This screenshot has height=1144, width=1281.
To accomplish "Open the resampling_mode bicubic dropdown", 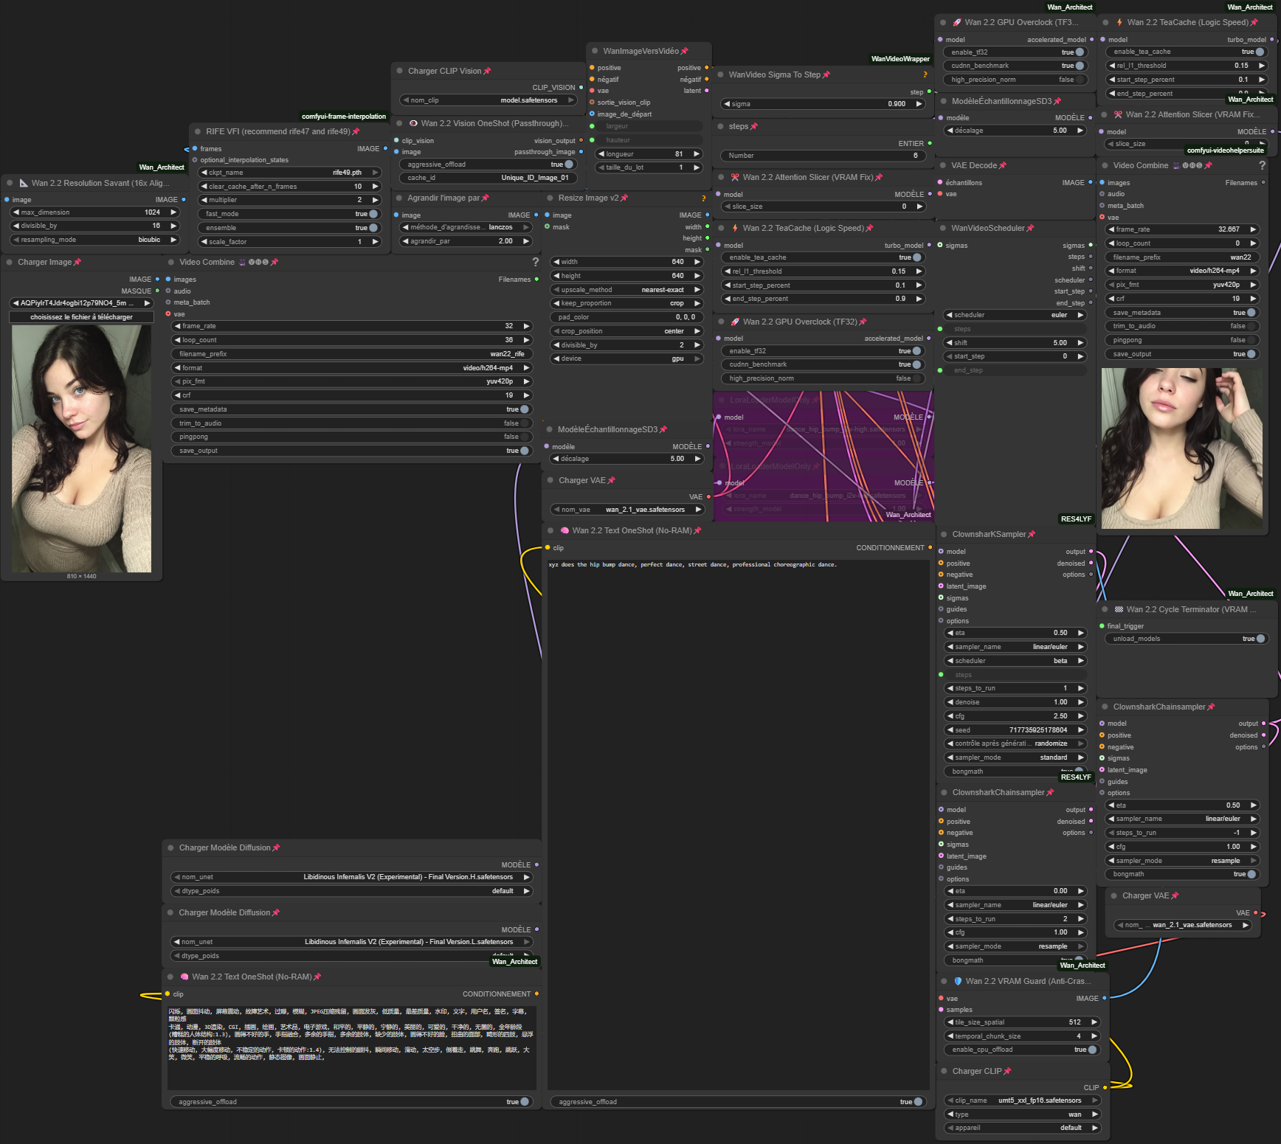I will pyautogui.click(x=94, y=240).
